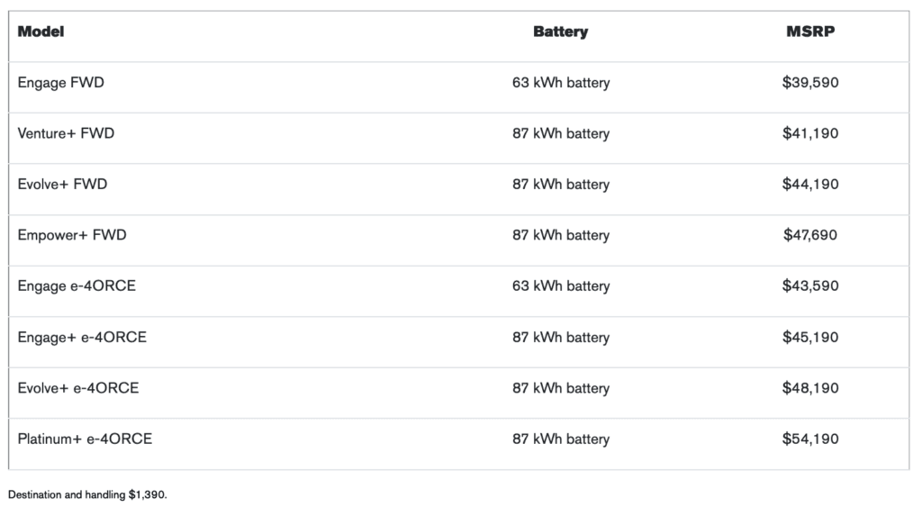This screenshot has height=507, width=922.
Task: Click the Model column header
Action: [41, 32]
